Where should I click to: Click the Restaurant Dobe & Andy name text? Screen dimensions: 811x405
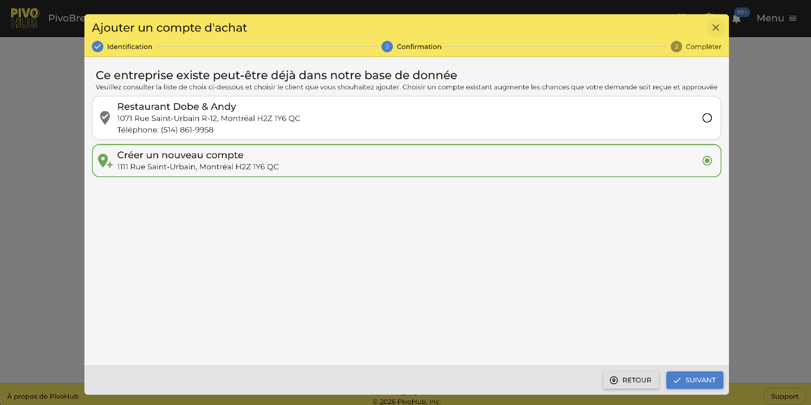[x=176, y=107]
